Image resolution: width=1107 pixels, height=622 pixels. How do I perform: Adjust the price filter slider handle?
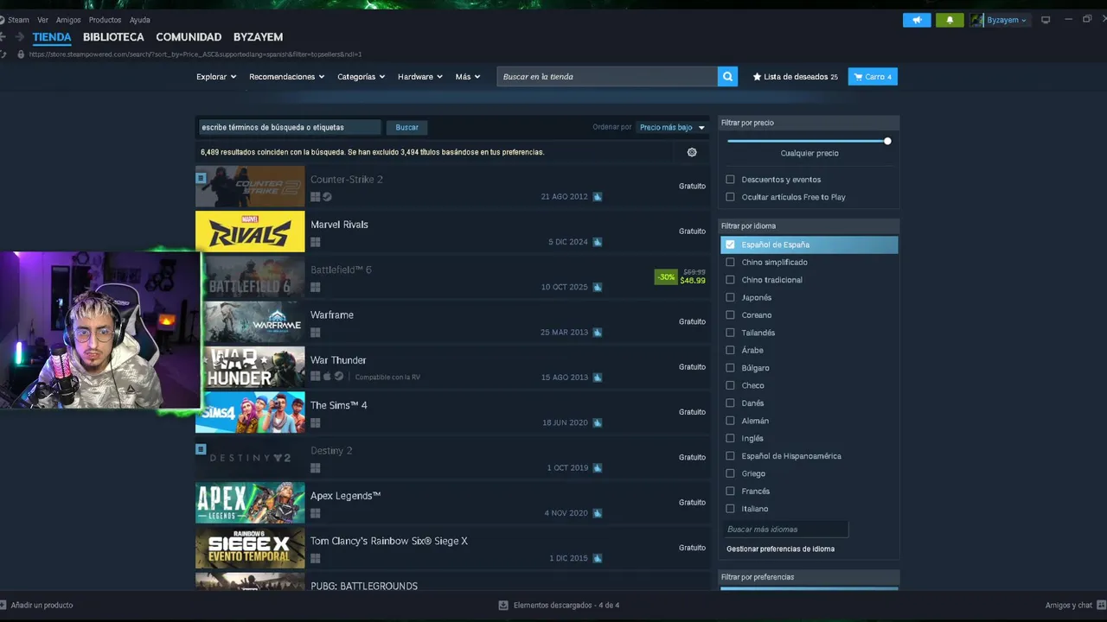(887, 141)
